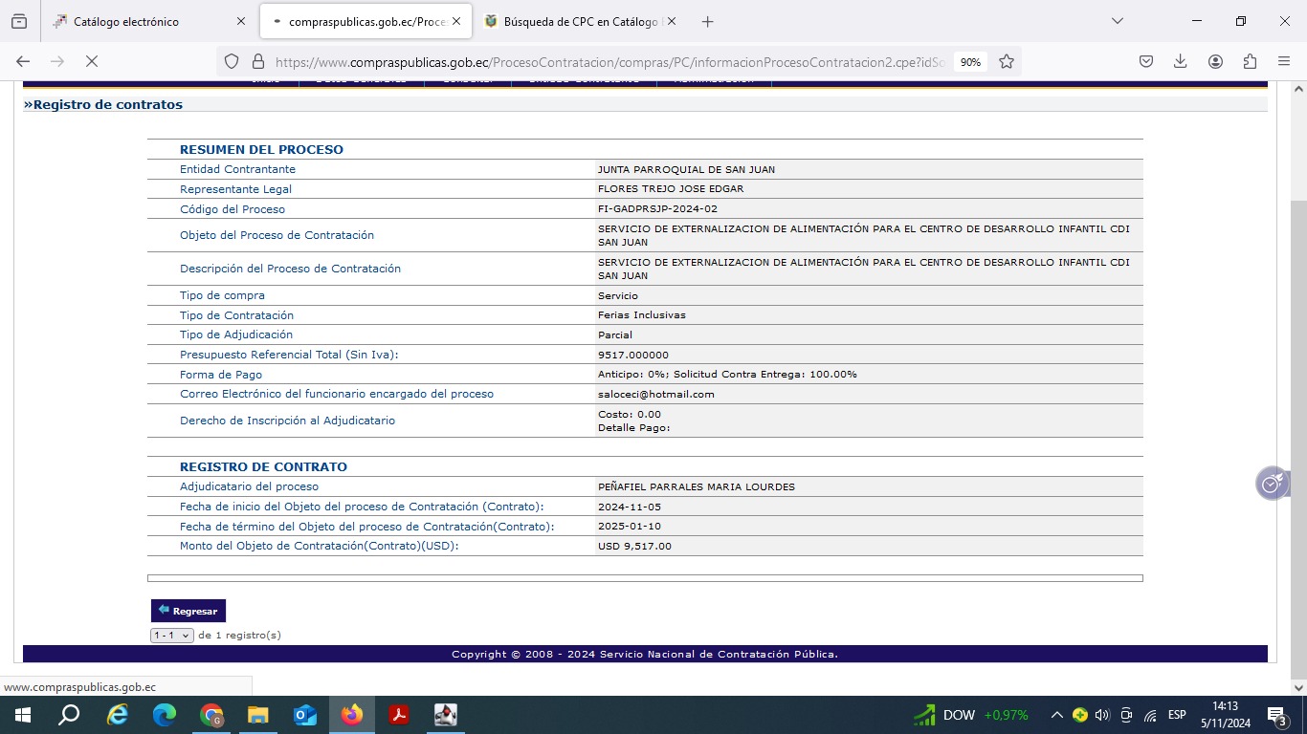Click the floating purple clock widget
Screen dimensions: 1307x734
pyautogui.click(x=1272, y=485)
